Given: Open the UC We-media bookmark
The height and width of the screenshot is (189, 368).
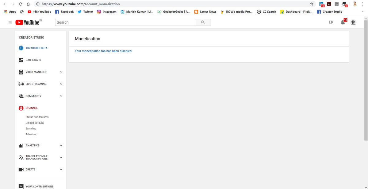Looking at the screenshot, I should (x=237, y=12).
